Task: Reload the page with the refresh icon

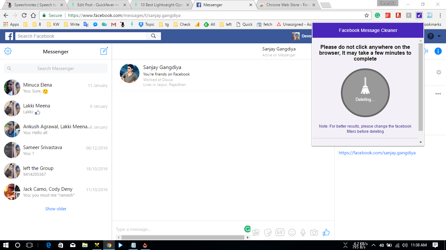Action: 24,15
